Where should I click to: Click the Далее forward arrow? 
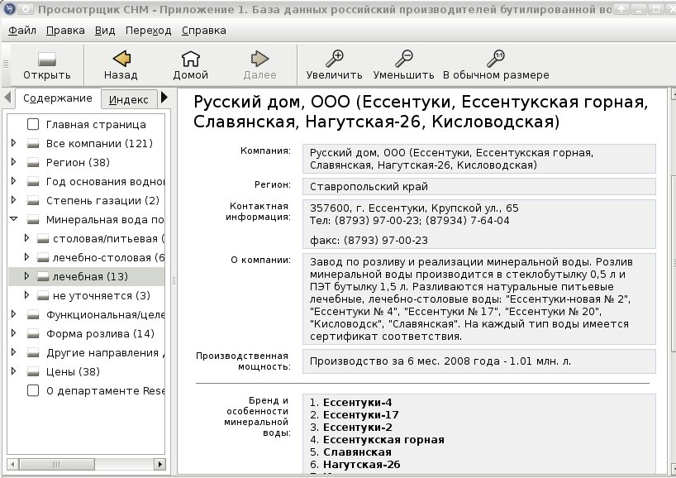point(259,59)
